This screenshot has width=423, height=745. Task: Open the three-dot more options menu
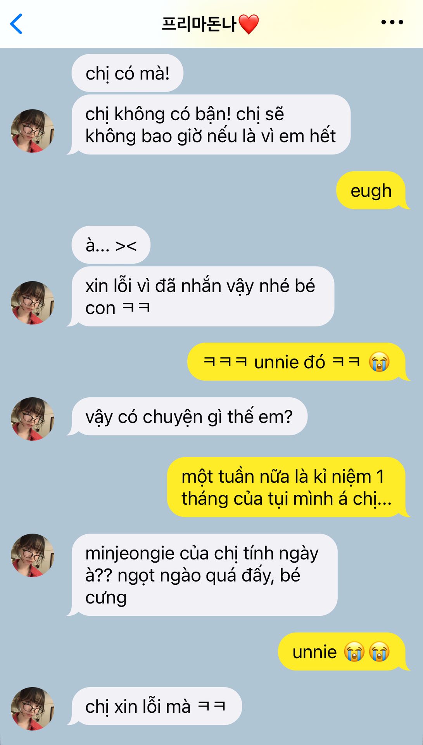392,23
